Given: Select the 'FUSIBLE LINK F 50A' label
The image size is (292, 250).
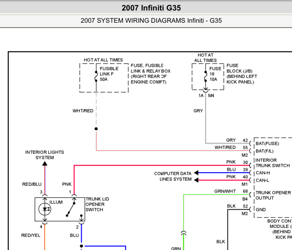Looking at the screenshot, I should click(x=109, y=74).
